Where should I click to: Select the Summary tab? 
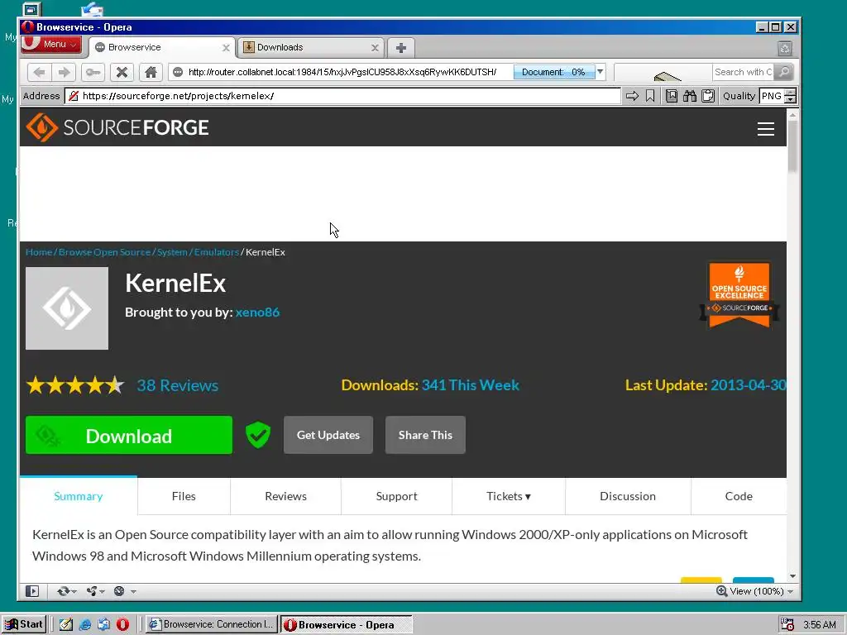tap(79, 496)
